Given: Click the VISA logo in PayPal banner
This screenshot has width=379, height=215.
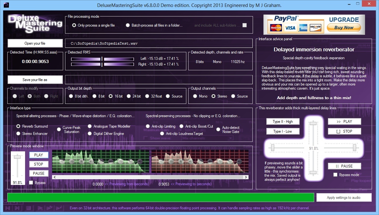Looking at the screenshot, I should point(290,28).
